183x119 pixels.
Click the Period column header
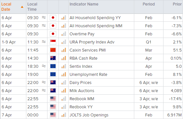coord(149,4)
